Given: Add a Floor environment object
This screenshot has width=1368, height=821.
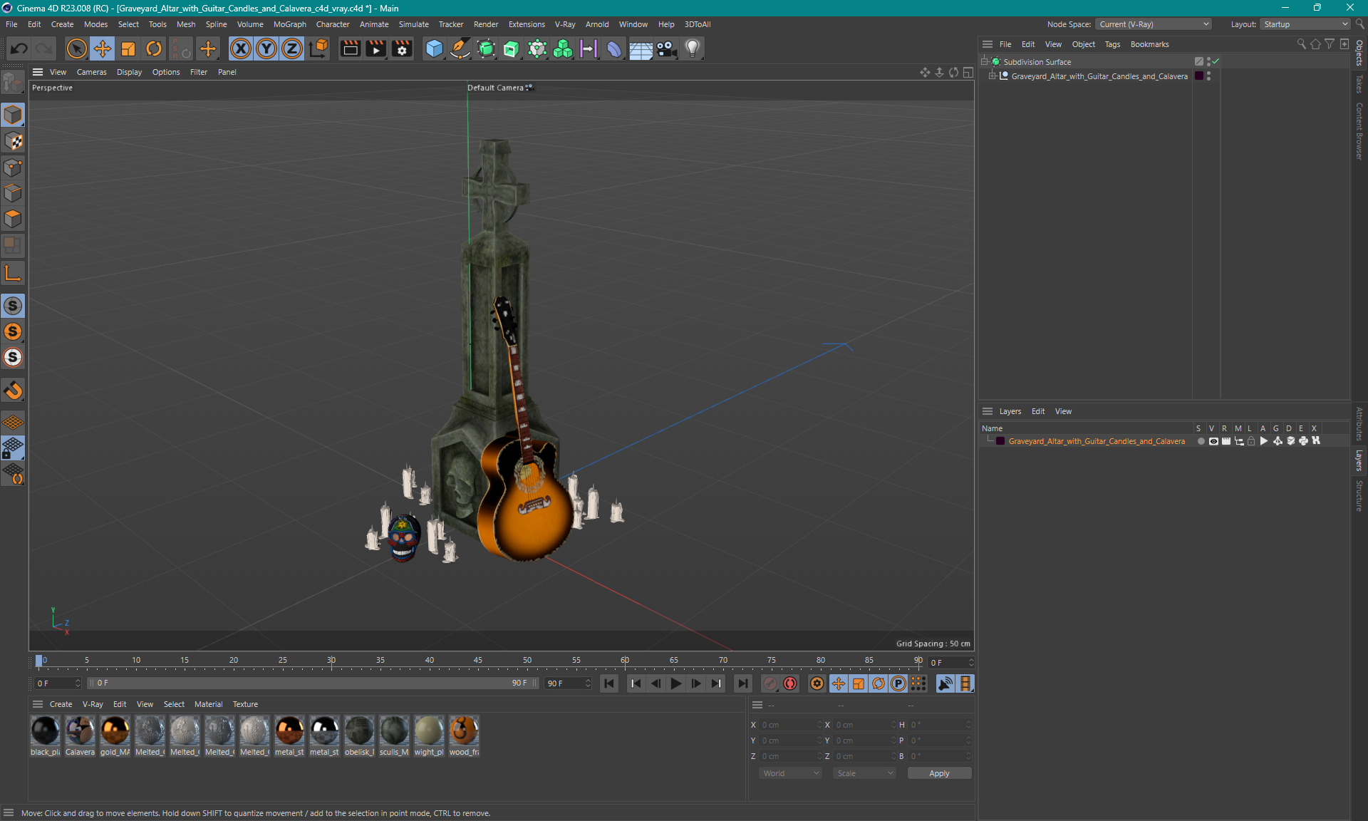Looking at the screenshot, I should tap(641, 48).
